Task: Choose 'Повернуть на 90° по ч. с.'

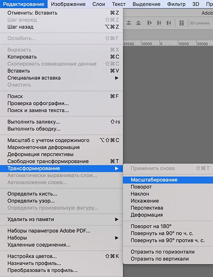Action: click(168, 234)
